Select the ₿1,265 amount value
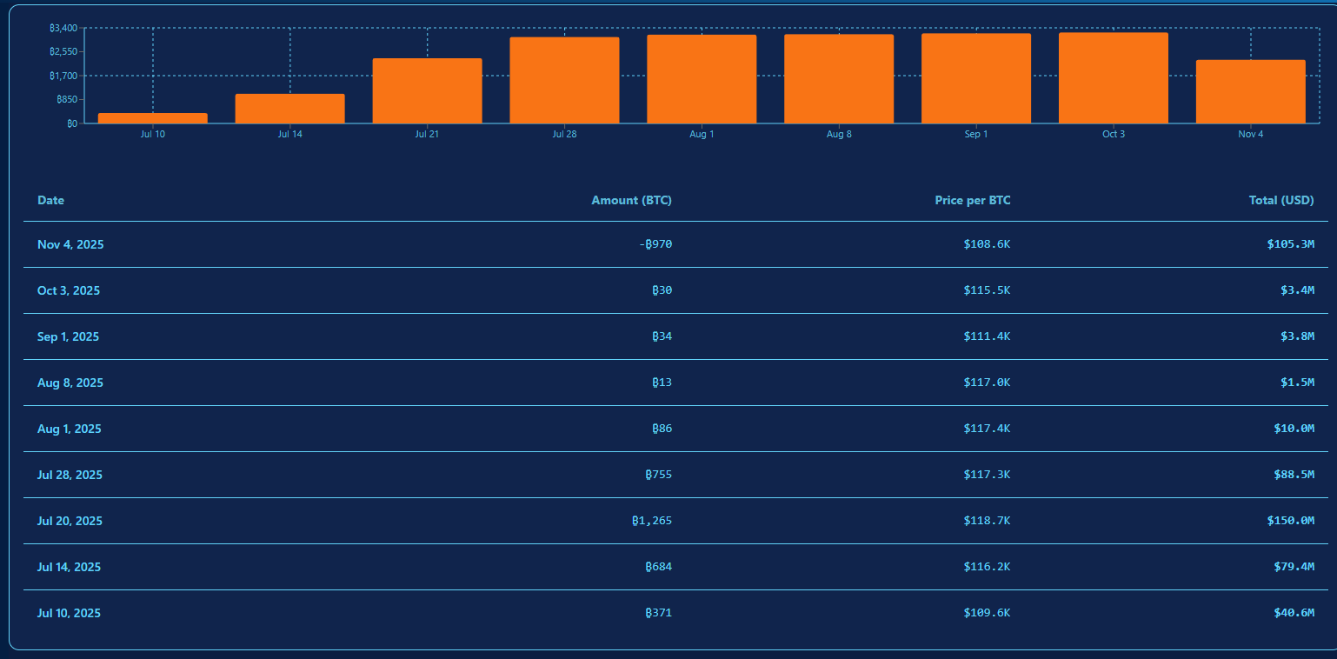Image resolution: width=1337 pixels, height=659 pixels. pos(652,522)
